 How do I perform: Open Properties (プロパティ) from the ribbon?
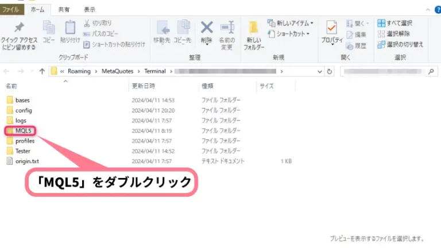331,29
